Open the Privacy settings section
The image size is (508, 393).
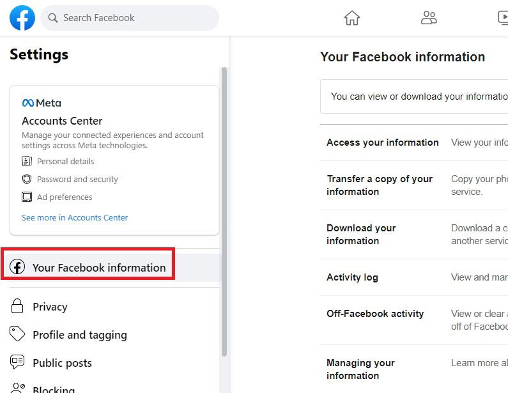click(x=50, y=307)
